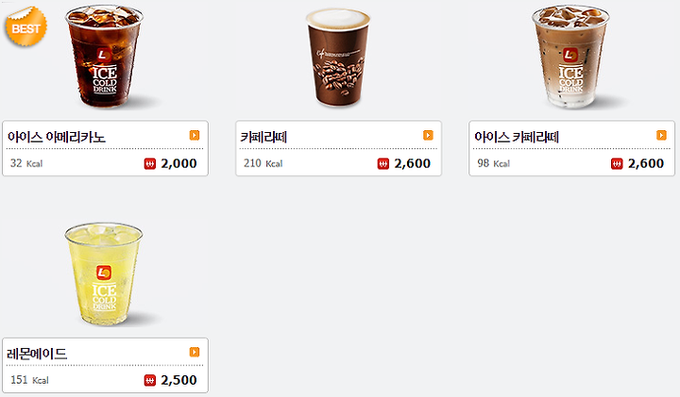Click the 2,000 price of iced americano
This screenshot has height=397, width=680.
[178, 164]
